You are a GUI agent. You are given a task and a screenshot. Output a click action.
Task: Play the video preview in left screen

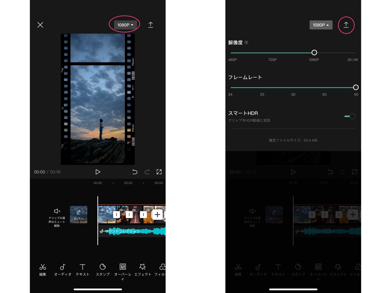98,172
